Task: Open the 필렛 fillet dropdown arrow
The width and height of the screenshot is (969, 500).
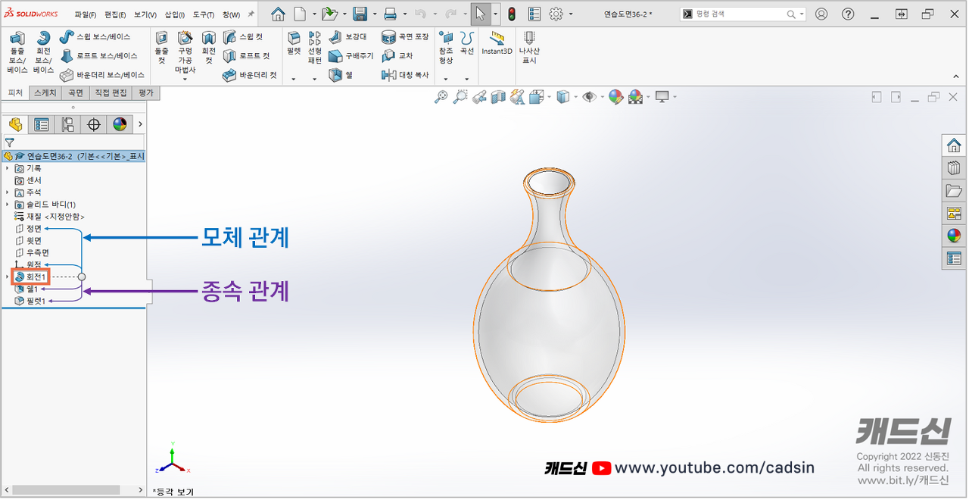Action: point(294,79)
